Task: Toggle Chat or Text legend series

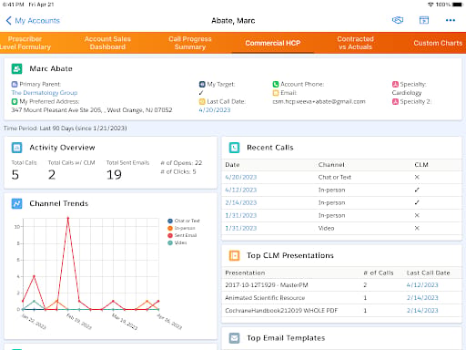Action: point(184,221)
